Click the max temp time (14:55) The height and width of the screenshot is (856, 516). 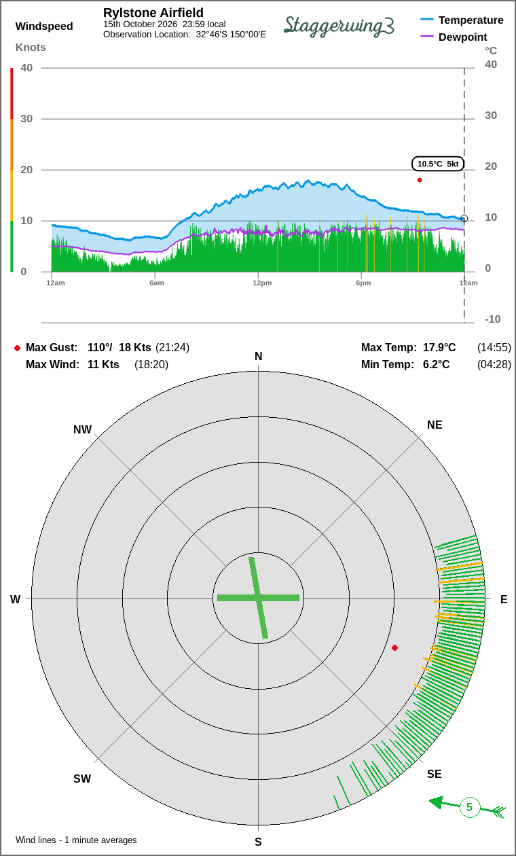click(494, 347)
